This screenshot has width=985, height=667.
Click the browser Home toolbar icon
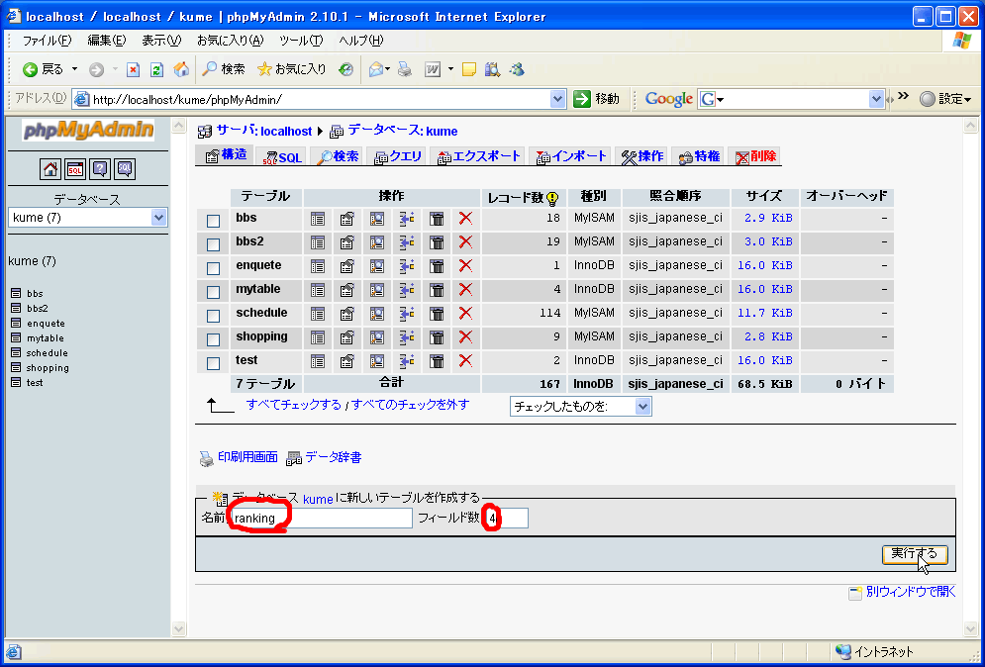181,69
